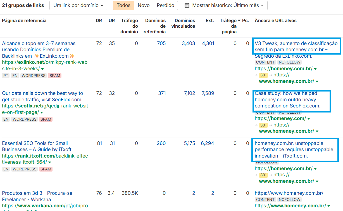Click linked domains value 5,175
This screenshot has width=343, height=211.
coord(190,143)
